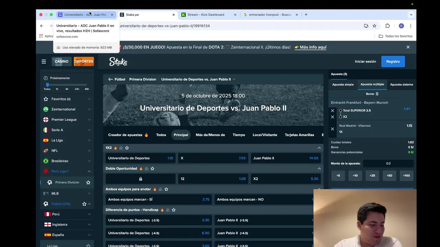Select the Tarjetas Amarillas filter
440x247 pixels.
pyautogui.click(x=299, y=135)
